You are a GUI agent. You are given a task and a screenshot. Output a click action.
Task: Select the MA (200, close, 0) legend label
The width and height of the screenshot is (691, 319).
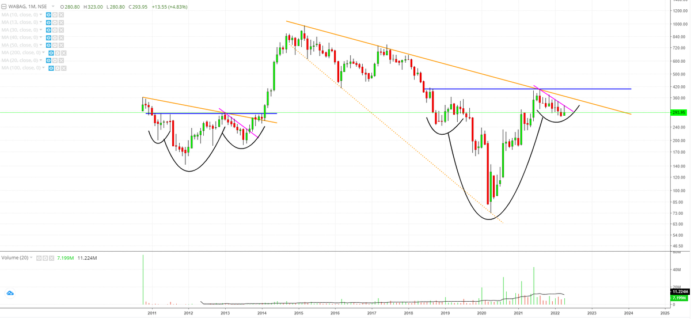(21, 52)
